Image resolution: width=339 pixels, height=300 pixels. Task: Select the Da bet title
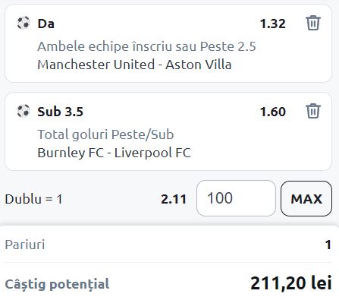click(46, 24)
